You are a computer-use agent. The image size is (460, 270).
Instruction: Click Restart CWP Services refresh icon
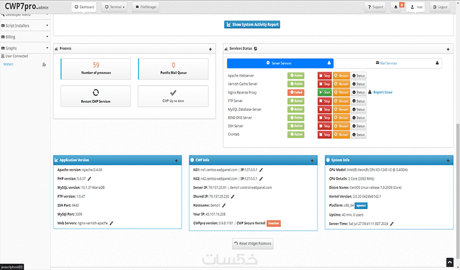[95, 92]
